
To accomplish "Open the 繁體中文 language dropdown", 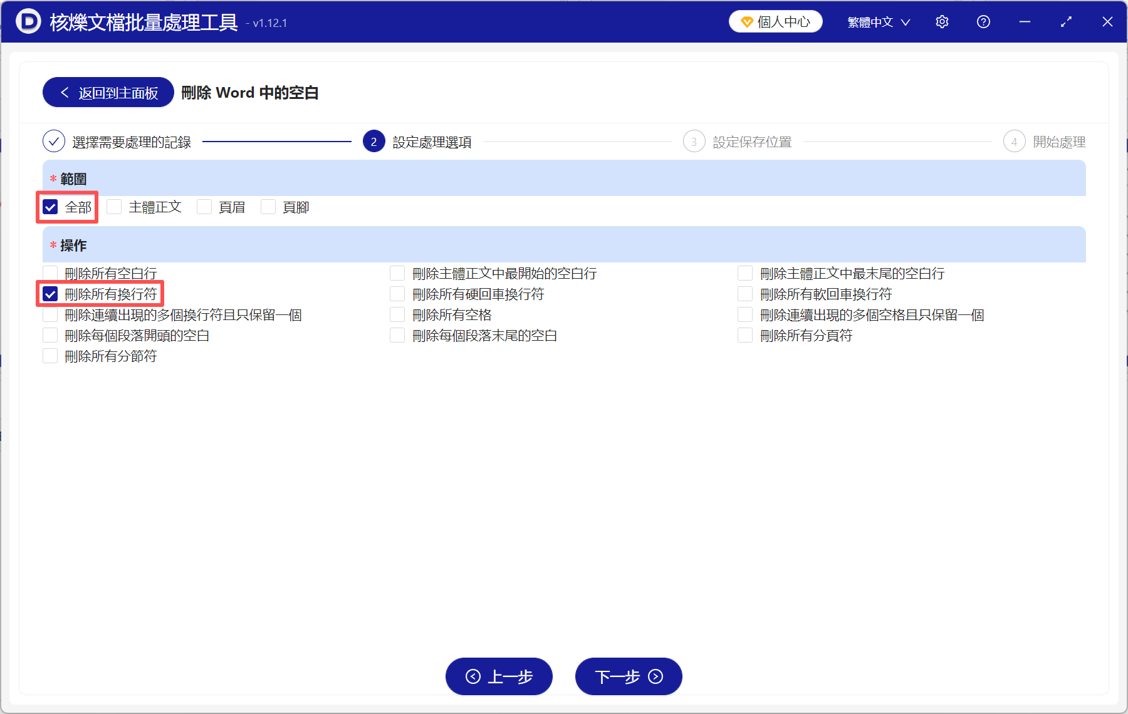I will coord(877,21).
